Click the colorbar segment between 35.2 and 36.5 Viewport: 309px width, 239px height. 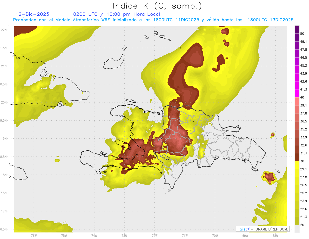(x=297, y=125)
